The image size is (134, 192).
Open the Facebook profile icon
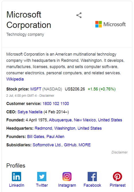[92, 176]
